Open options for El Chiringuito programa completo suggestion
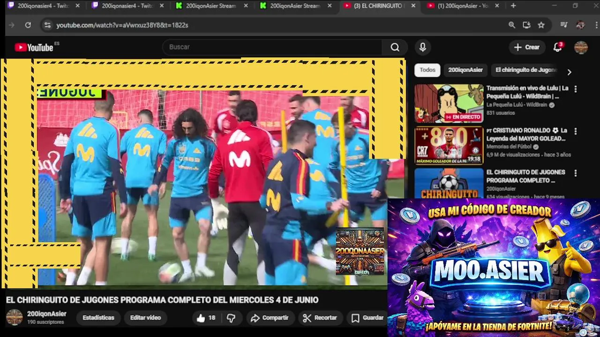Screen dimensions: 600x337 [576, 173]
